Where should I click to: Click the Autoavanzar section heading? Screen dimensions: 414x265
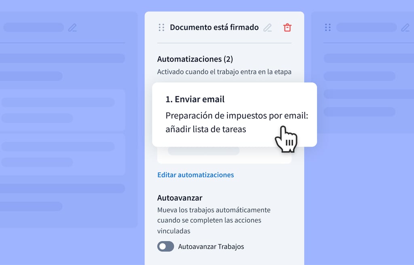point(180,198)
